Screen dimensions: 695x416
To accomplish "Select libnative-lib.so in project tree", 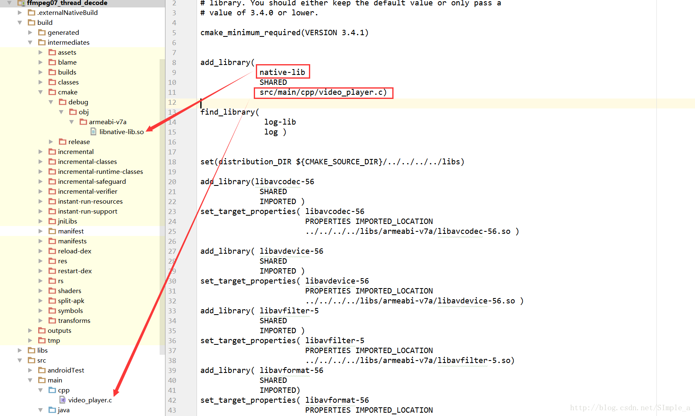I will point(122,132).
